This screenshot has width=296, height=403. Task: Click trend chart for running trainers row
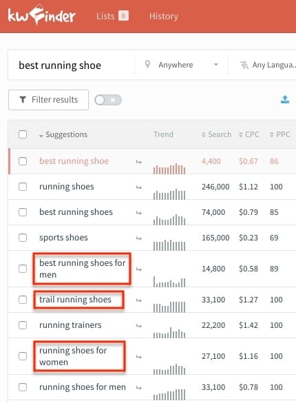[169, 333]
